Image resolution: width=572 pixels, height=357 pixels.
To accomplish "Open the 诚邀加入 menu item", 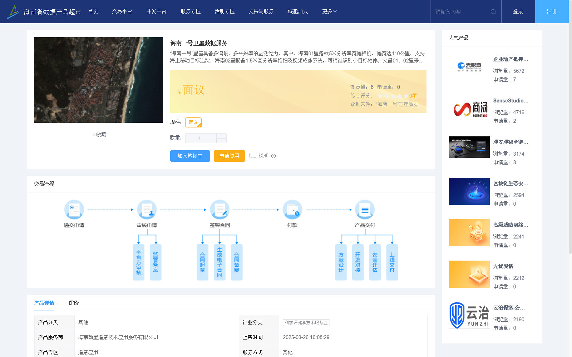I will 298,11.
